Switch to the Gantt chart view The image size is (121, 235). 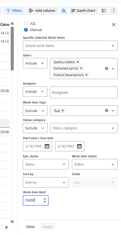click(84, 11)
